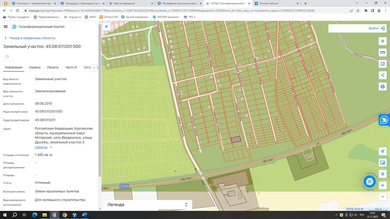
Task: Open File Explorer from the taskbar
Action: tap(45, 215)
